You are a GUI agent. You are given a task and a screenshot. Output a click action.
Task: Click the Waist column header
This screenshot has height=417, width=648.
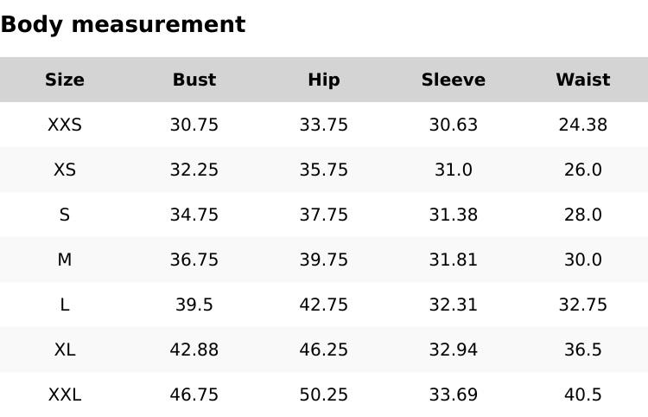(x=583, y=80)
